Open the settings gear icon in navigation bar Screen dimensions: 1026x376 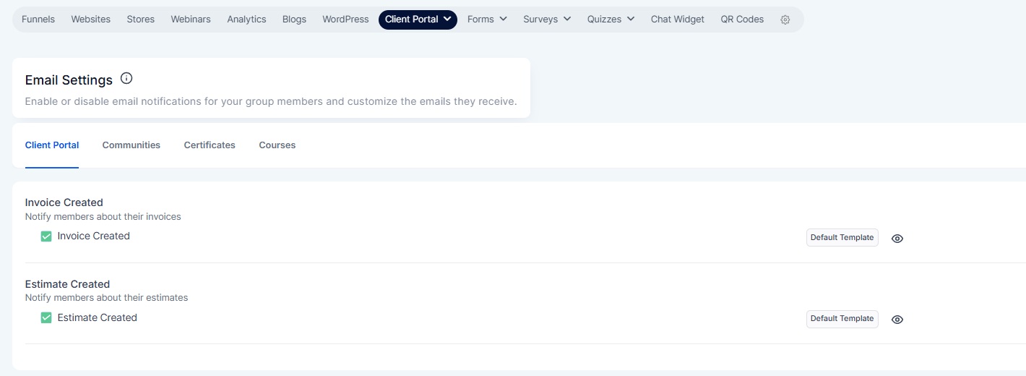coord(785,20)
